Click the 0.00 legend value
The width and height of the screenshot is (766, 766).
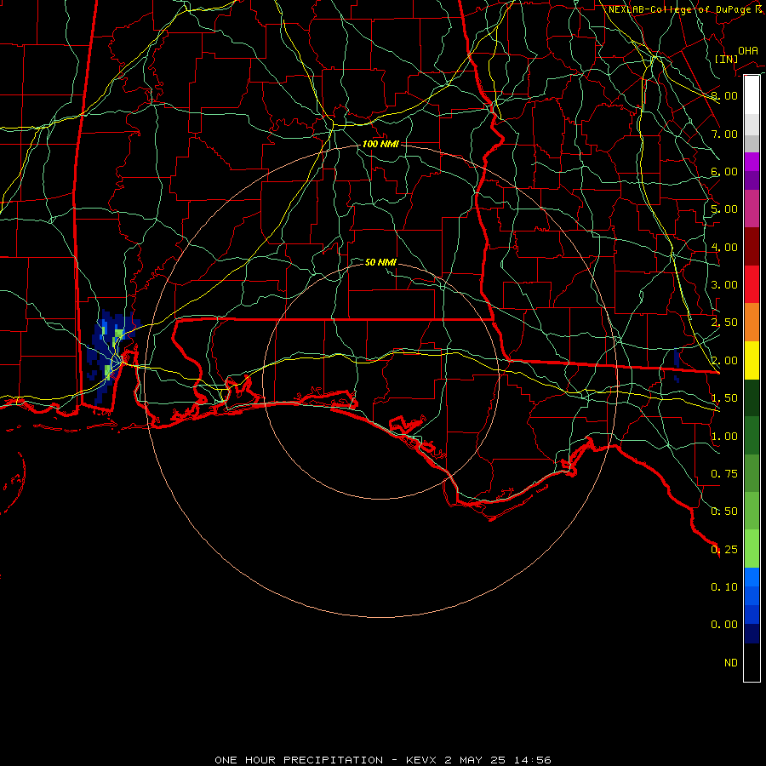pos(724,625)
